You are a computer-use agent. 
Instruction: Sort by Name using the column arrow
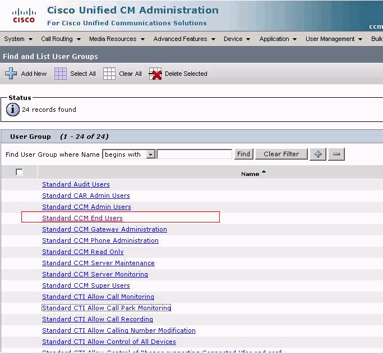point(264,172)
